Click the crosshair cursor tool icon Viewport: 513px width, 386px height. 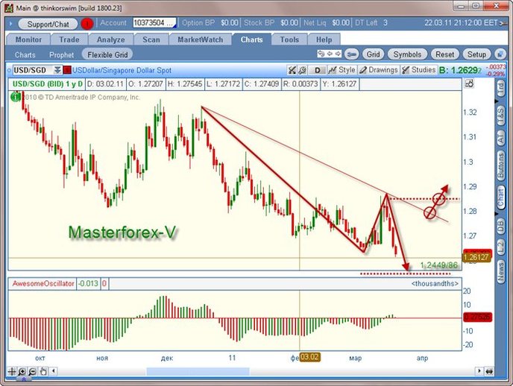click(12, 370)
